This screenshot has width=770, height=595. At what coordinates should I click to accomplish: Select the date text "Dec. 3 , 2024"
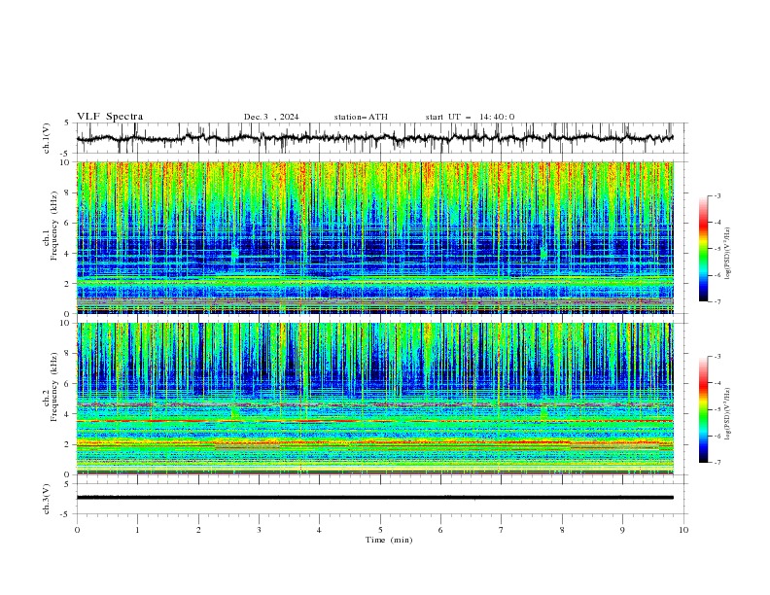(x=271, y=117)
